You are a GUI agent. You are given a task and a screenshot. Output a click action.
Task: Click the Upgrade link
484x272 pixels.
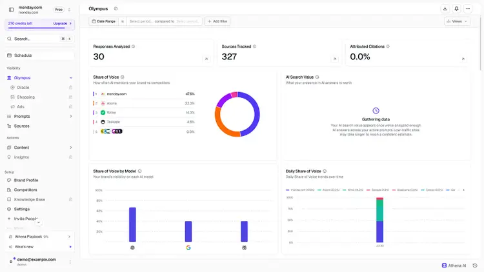click(x=62, y=23)
